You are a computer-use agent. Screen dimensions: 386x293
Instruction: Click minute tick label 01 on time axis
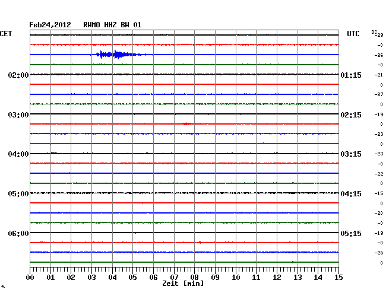click(x=50, y=278)
